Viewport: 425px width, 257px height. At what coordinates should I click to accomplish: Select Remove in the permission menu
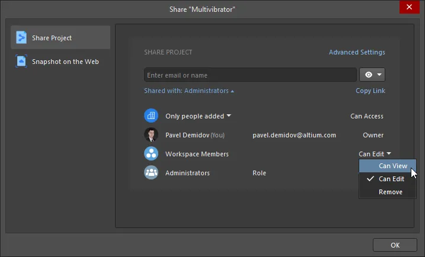[388, 192]
